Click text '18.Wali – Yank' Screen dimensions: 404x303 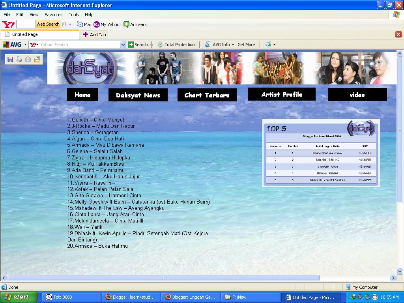point(85,227)
